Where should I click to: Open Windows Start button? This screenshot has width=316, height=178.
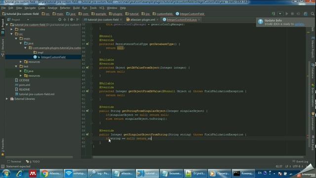pos(6,174)
